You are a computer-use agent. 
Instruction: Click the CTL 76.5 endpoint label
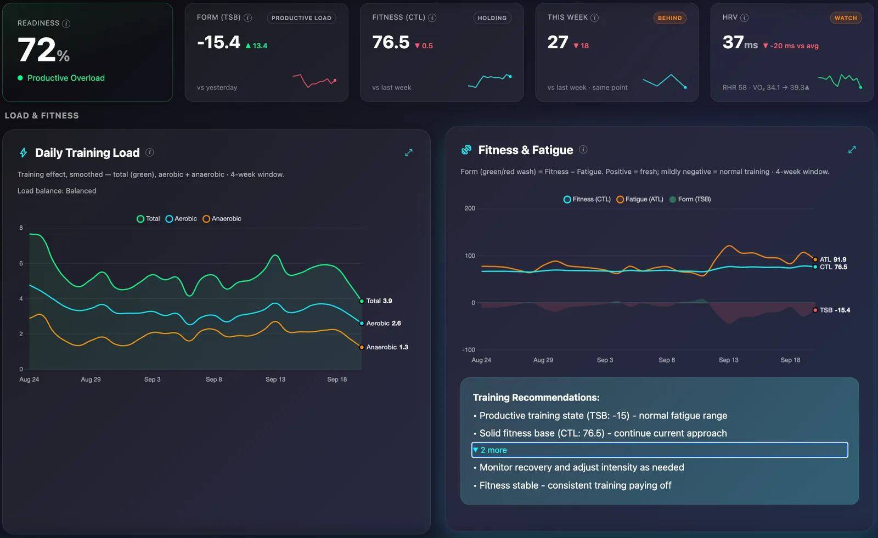click(x=834, y=267)
